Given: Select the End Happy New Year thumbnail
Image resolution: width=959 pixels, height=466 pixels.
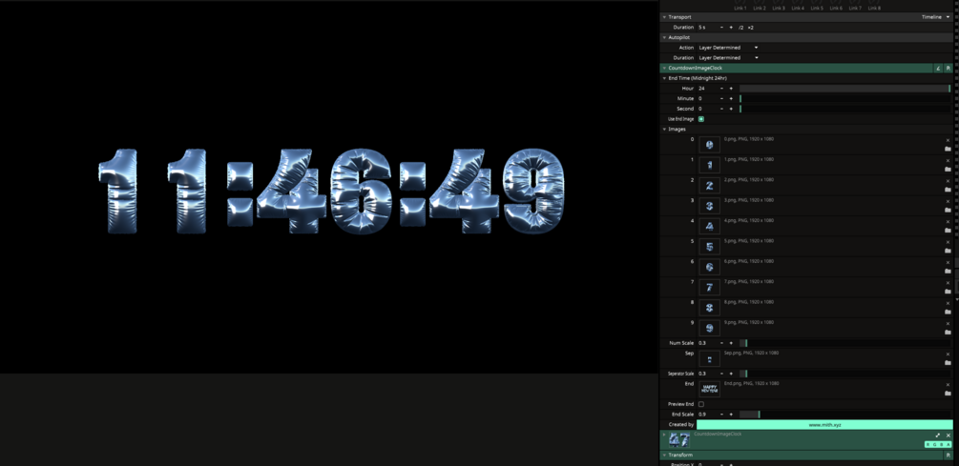Looking at the screenshot, I should [709, 389].
